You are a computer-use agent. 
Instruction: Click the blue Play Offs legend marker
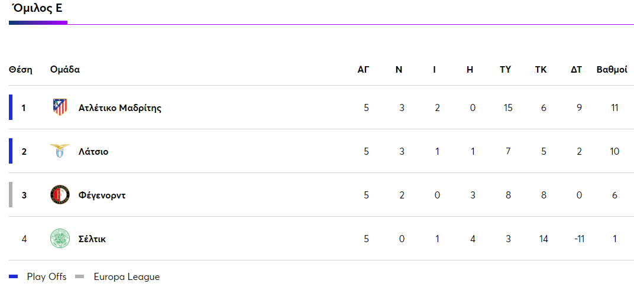click(x=14, y=276)
